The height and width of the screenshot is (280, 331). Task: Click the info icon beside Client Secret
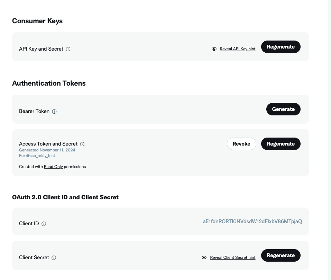(54, 257)
